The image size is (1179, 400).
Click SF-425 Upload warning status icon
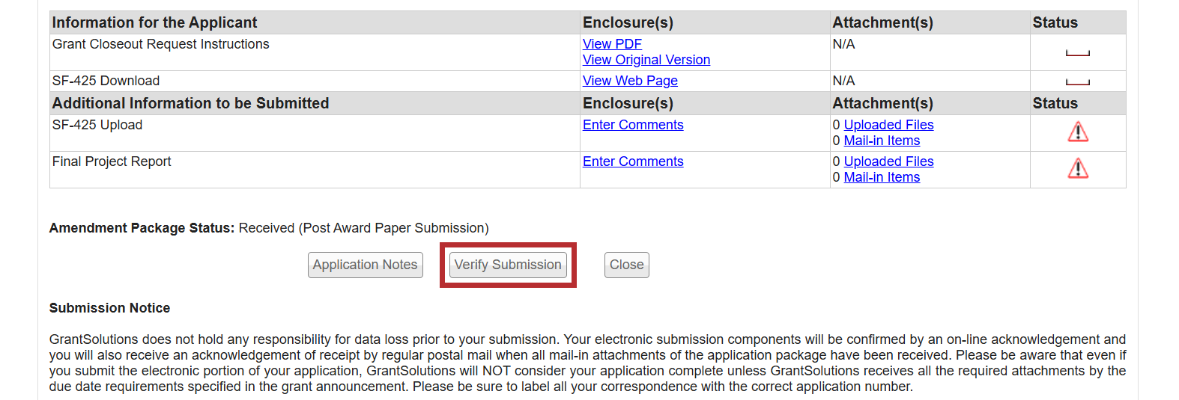pyautogui.click(x=1078, y=132)
